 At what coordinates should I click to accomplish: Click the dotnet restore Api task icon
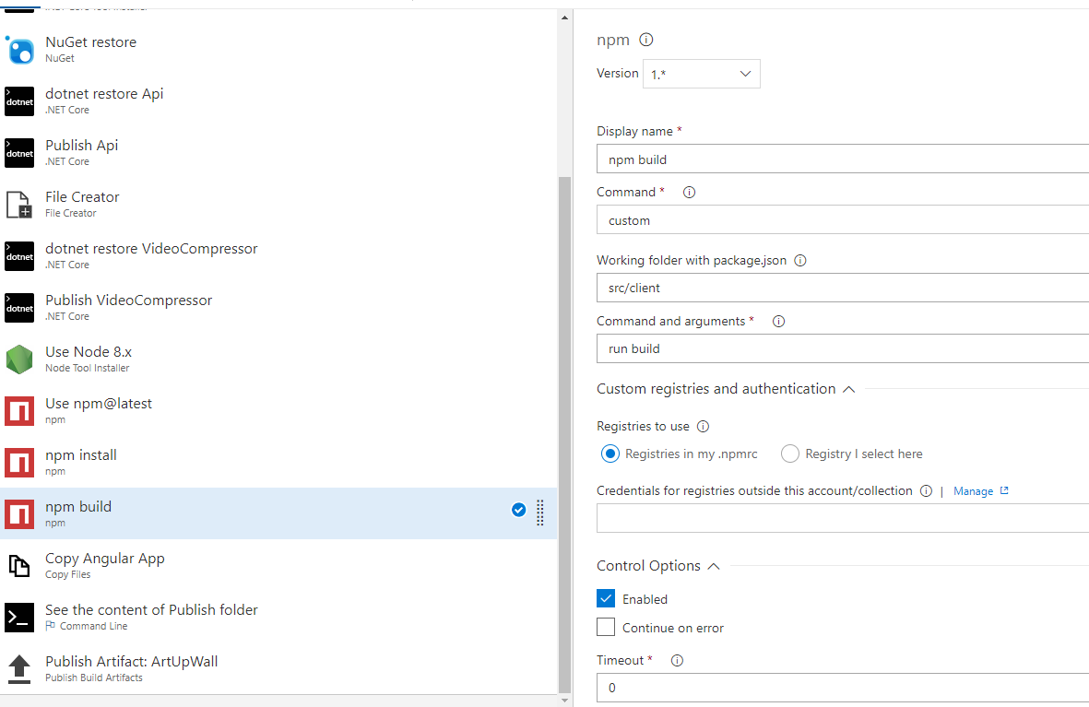(19, 101)
